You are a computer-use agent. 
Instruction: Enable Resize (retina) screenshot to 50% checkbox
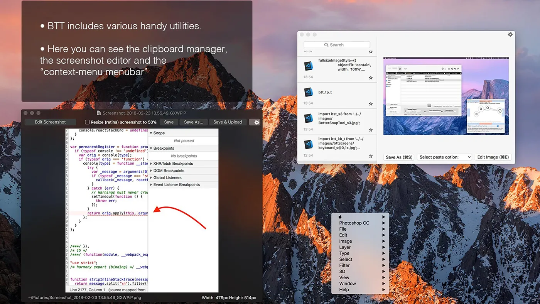pyautogui.click(x=87, y=122)
